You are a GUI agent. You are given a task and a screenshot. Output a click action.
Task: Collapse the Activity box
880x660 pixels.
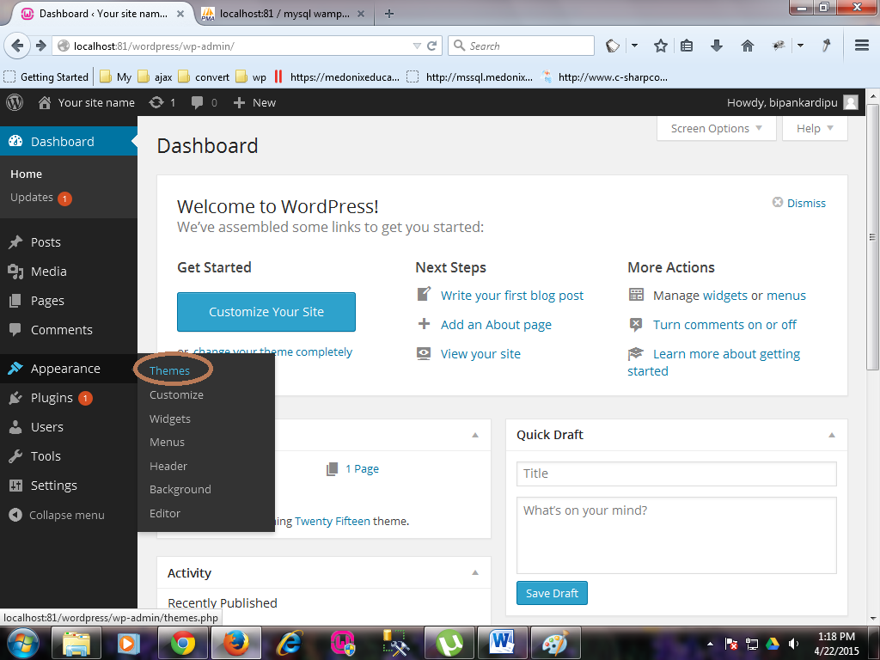pos(474,572)
